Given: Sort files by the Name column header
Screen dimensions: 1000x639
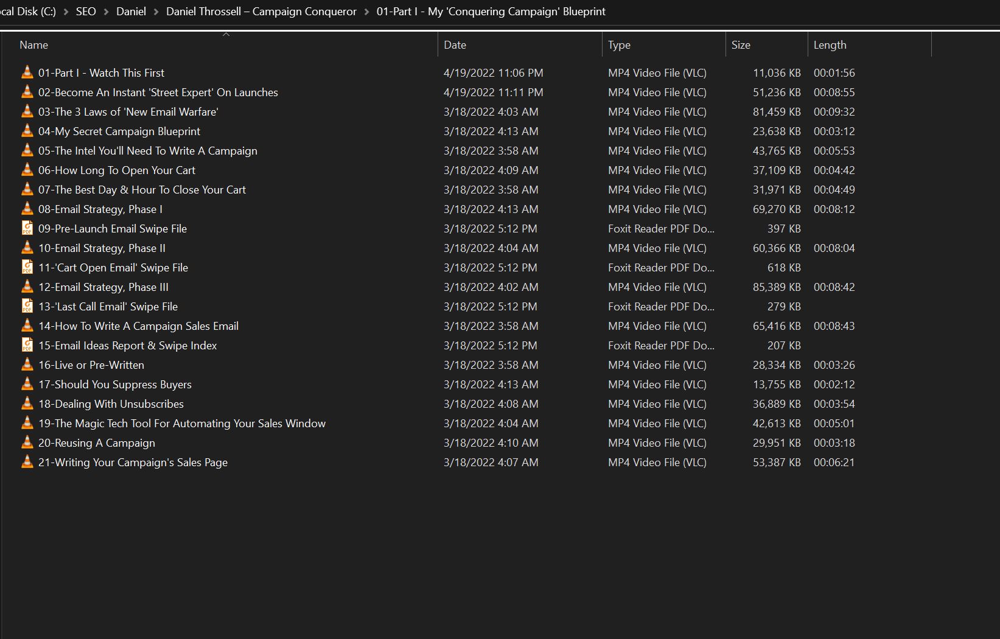Looking at the screenshot, I should (x=219, y=45).
